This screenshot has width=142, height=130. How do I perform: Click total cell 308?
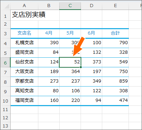(115, 91)
